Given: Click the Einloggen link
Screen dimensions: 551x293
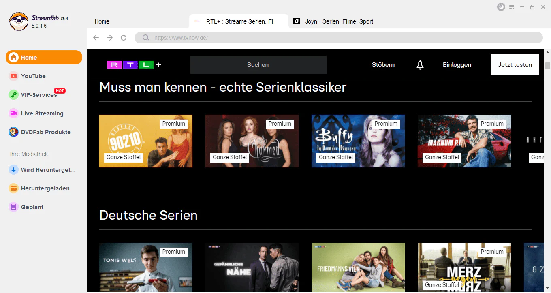Looking at the screenshot, I should click(x=457, y=65).
